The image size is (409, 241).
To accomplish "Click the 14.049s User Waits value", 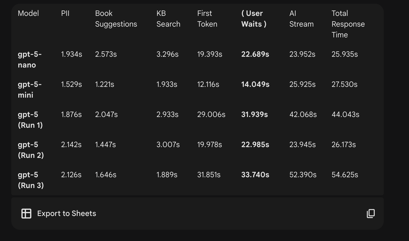I will (x=255, y=84).
